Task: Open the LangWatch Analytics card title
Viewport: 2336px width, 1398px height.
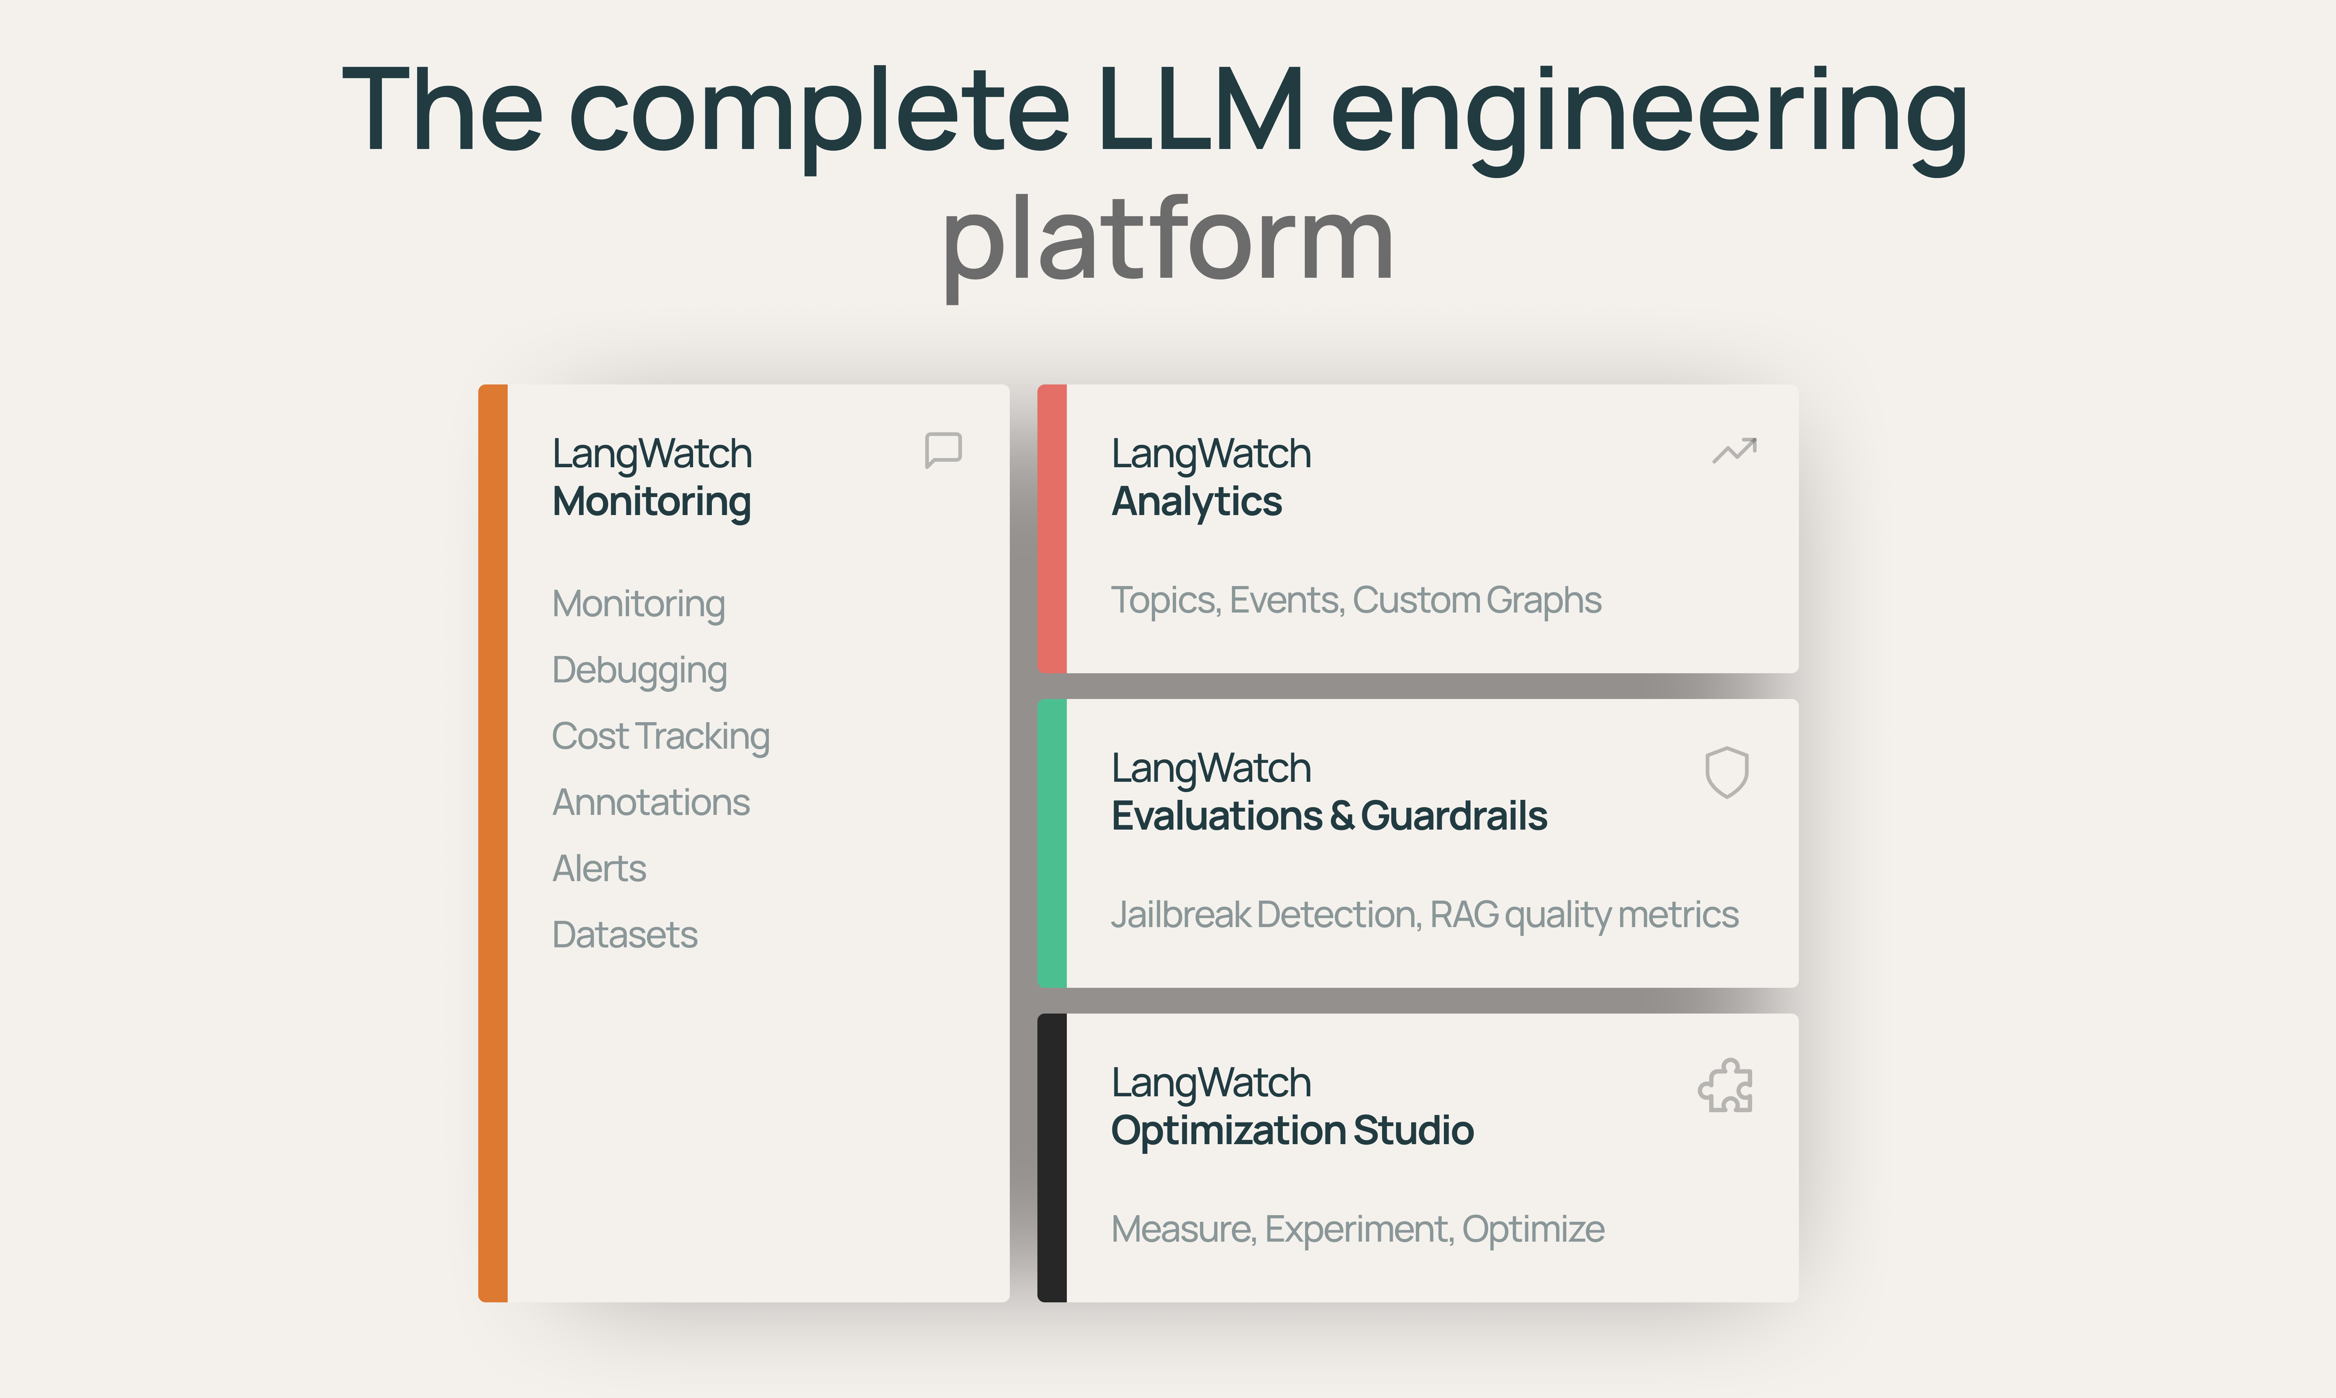Action: point(1210,477)
